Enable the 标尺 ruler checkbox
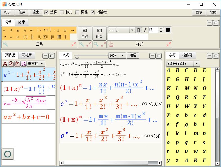The width and height of the screenshot is (221, 167). tap(62, 12)
